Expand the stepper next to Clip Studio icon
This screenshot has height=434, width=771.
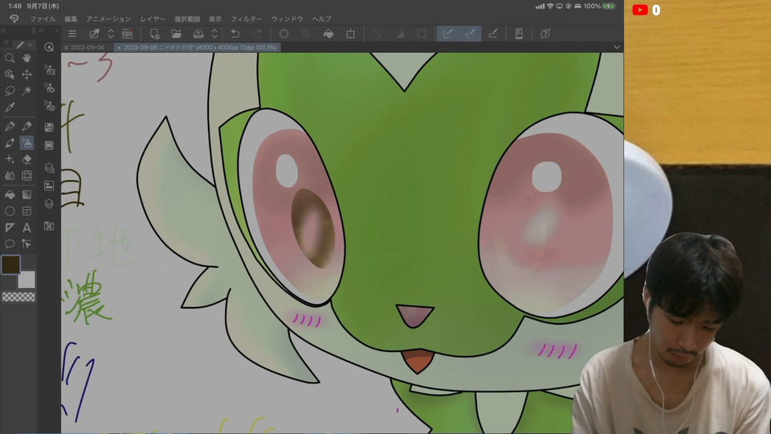(111, 34)
